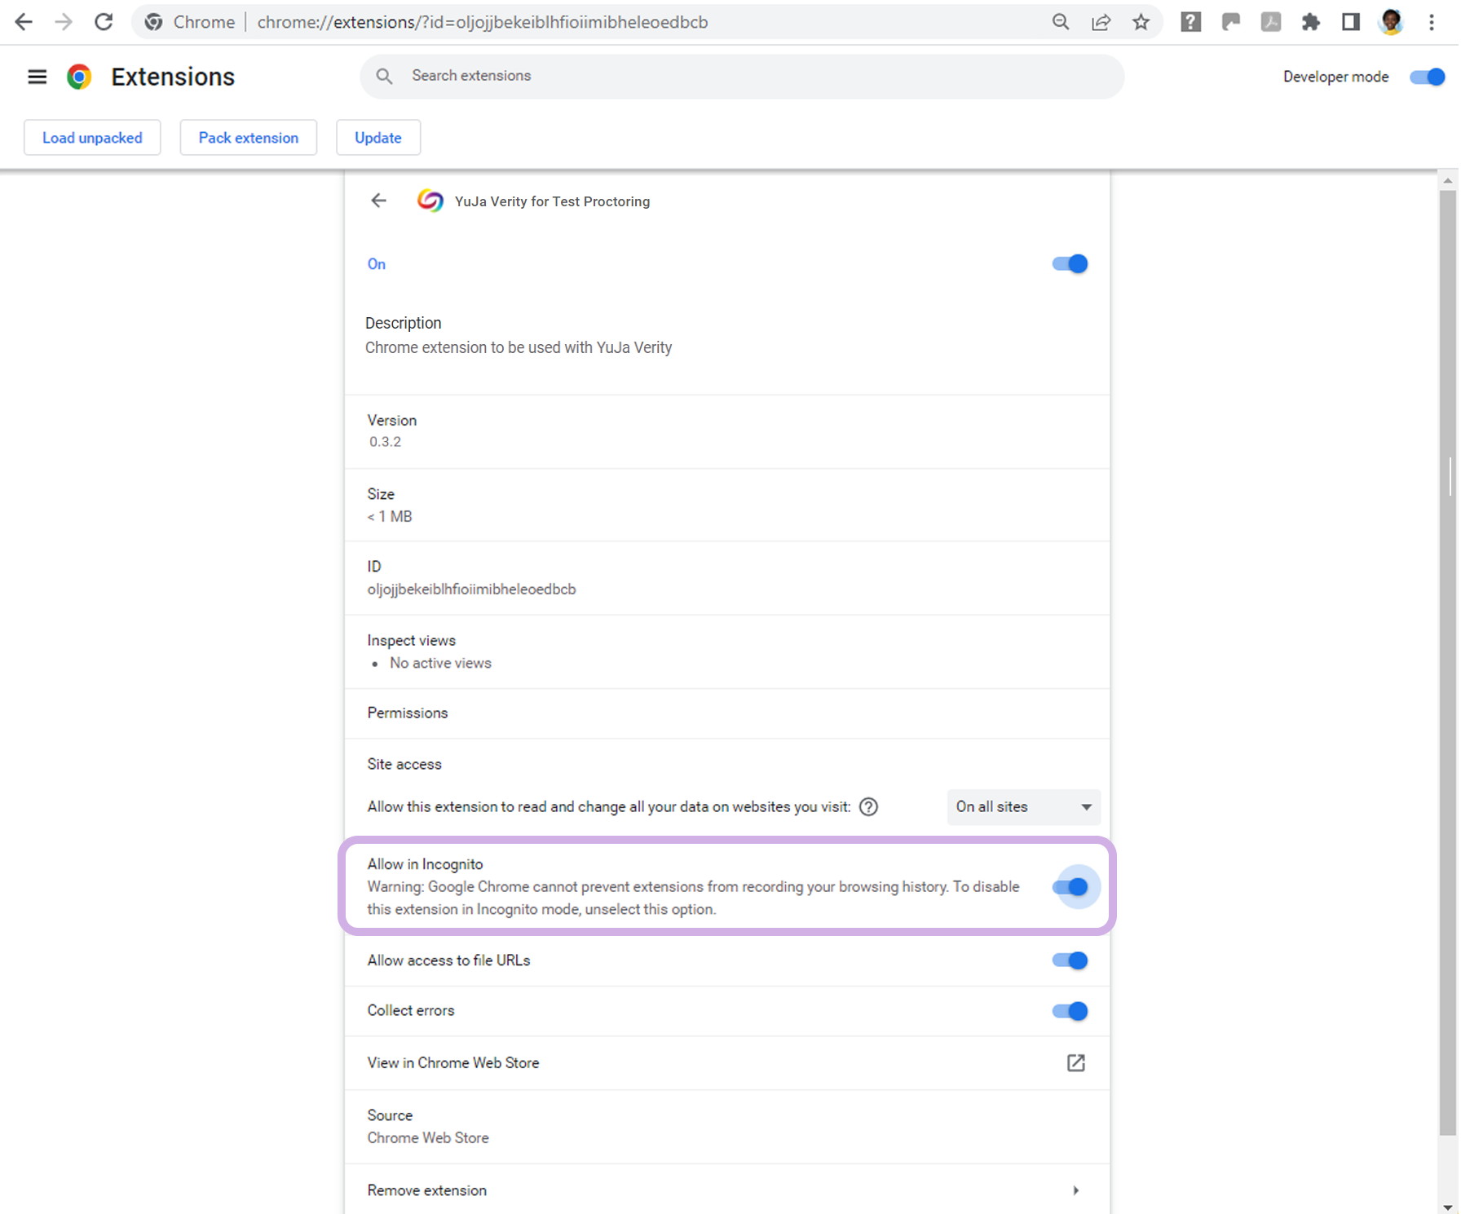This screenshot has height=1214, width=1461.
Task: Click Remove extension row
Action: [x=727, y=1190]
